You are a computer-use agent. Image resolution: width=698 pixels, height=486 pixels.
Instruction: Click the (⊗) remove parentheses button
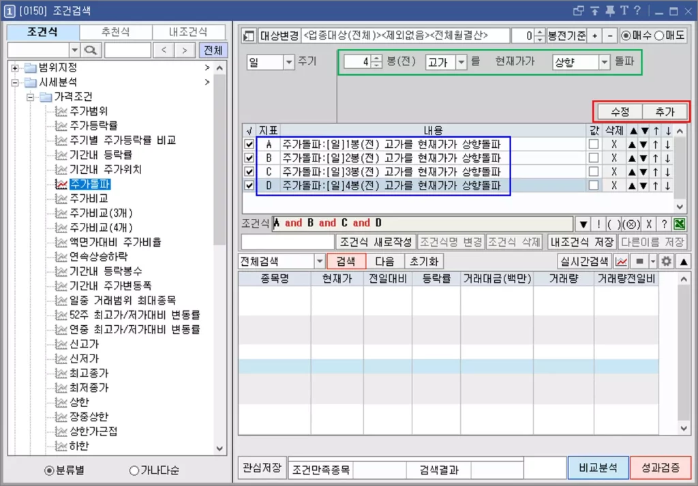point(631,224)
